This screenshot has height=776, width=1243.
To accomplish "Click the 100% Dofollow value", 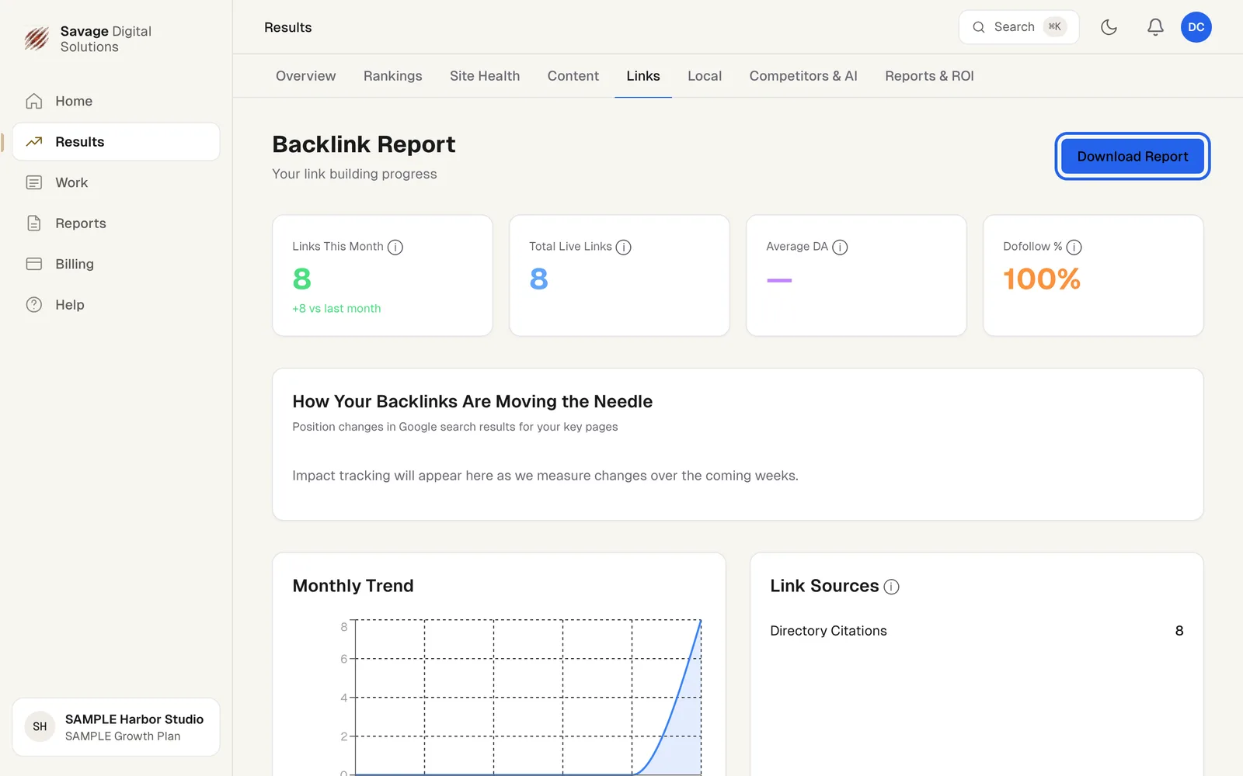I will [1042, 279].
